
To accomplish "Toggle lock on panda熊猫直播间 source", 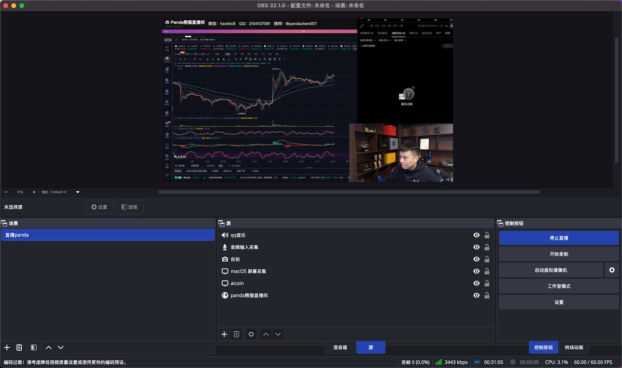I will [x=487, y=295].
